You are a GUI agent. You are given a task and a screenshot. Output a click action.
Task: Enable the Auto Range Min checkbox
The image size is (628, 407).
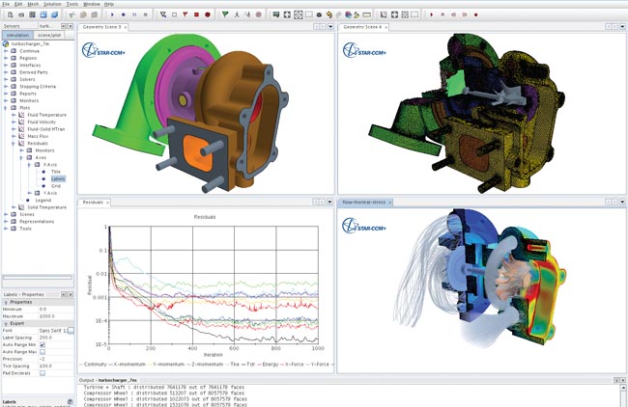pyautogui.click(x=43, y=344)
